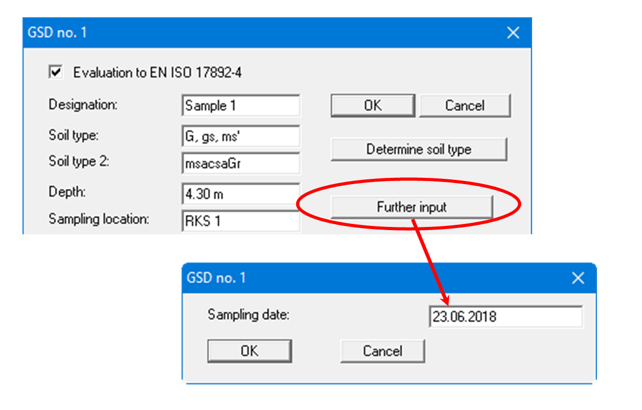Toggle the Evaluation to EN ISO 17892-4 checkbox

55,72
